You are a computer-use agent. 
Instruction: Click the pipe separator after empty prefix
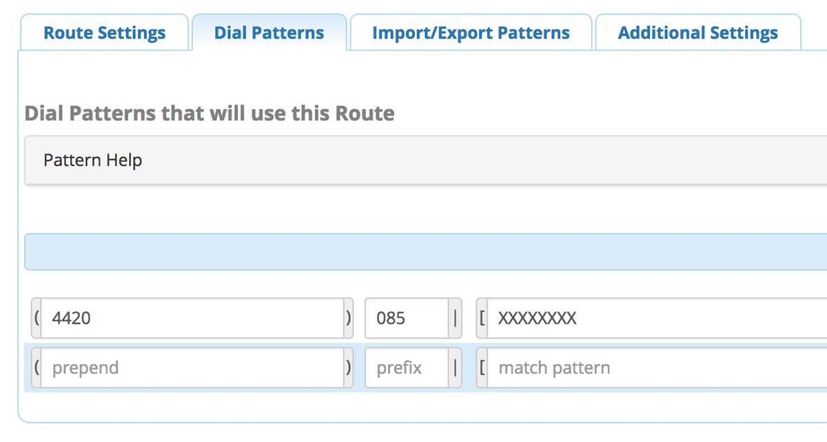(x=455, y=368)
